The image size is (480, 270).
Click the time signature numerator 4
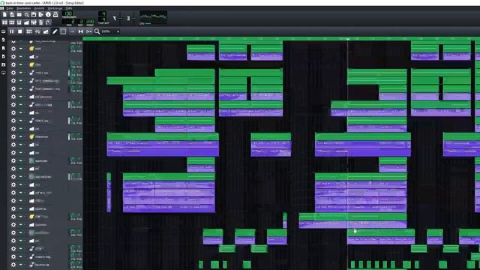click(102, 13)
